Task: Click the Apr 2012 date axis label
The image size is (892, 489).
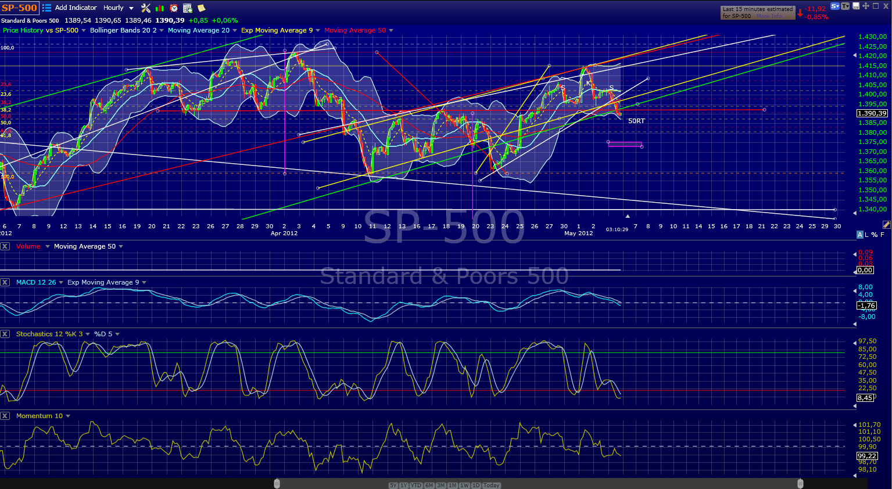Action: pos(284,233)
